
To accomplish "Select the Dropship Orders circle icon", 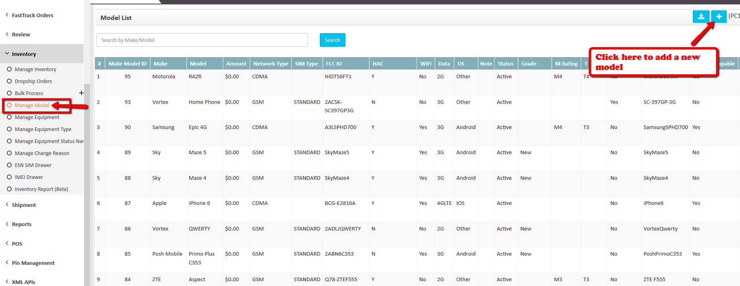I will click(x=9, y=81).
